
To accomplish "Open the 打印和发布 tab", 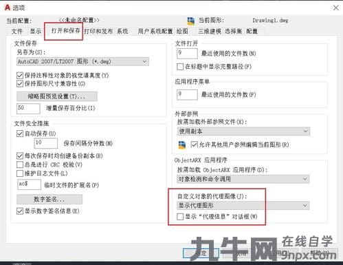I will (x=98, y=31).
